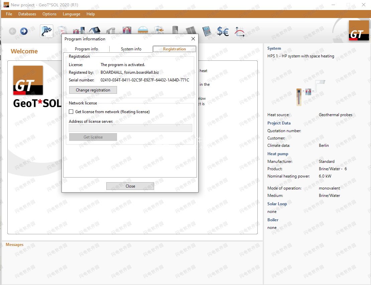Open the project data document icon
The image size is (371, 285).
pyautogui.click(x=63, y=30)
